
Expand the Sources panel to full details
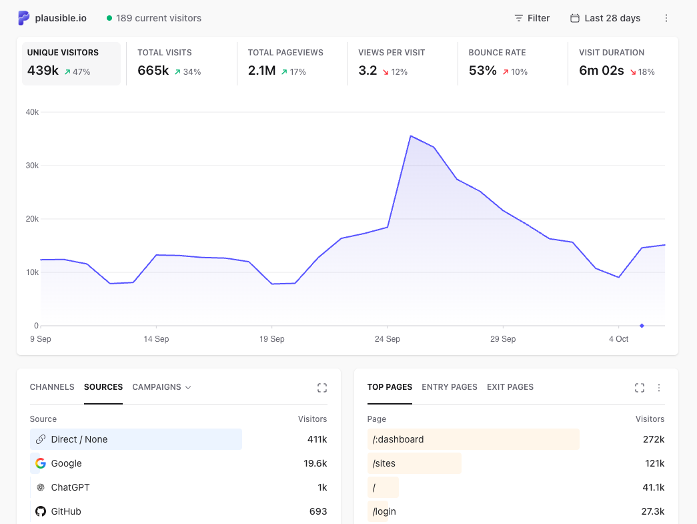coord(322,388)
